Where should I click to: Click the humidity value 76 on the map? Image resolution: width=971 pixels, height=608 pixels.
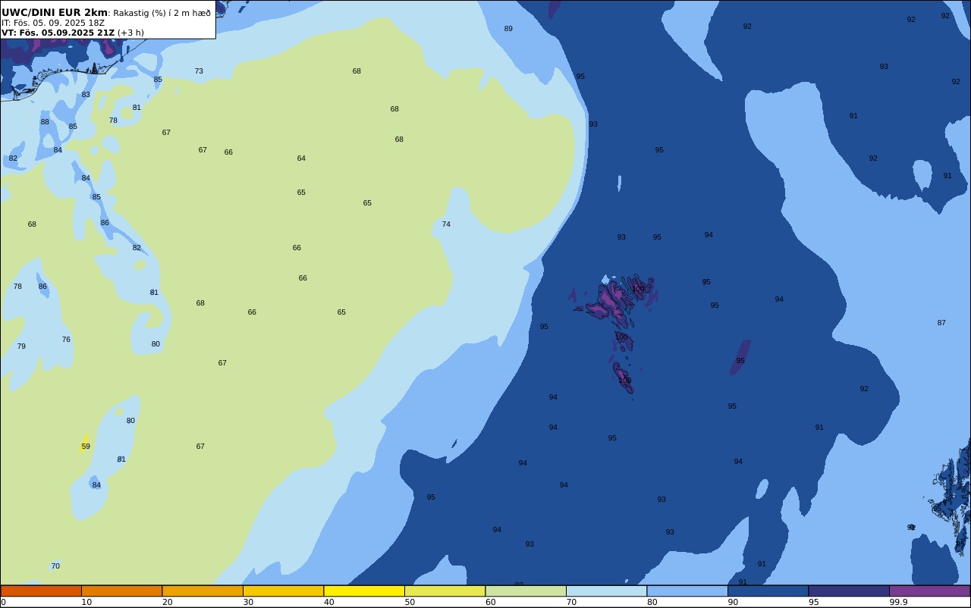point(66,340)
